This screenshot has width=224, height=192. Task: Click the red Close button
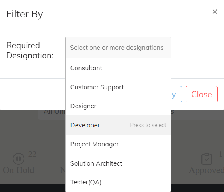(201, 94)
